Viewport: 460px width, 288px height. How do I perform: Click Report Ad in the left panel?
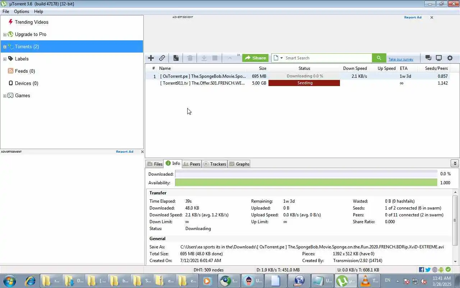point(124,152)
